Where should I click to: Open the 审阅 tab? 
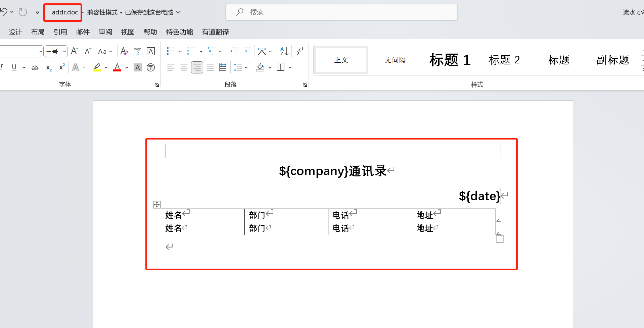coord(105,32)
